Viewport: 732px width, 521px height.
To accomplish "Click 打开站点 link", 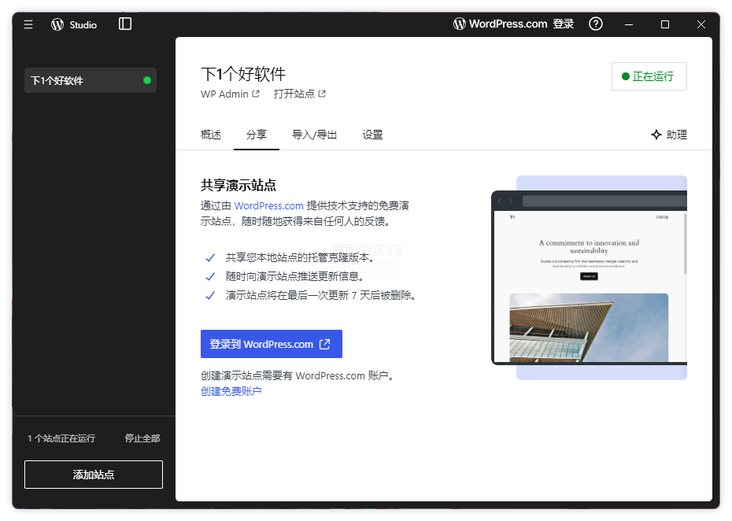I will point(299,94).
